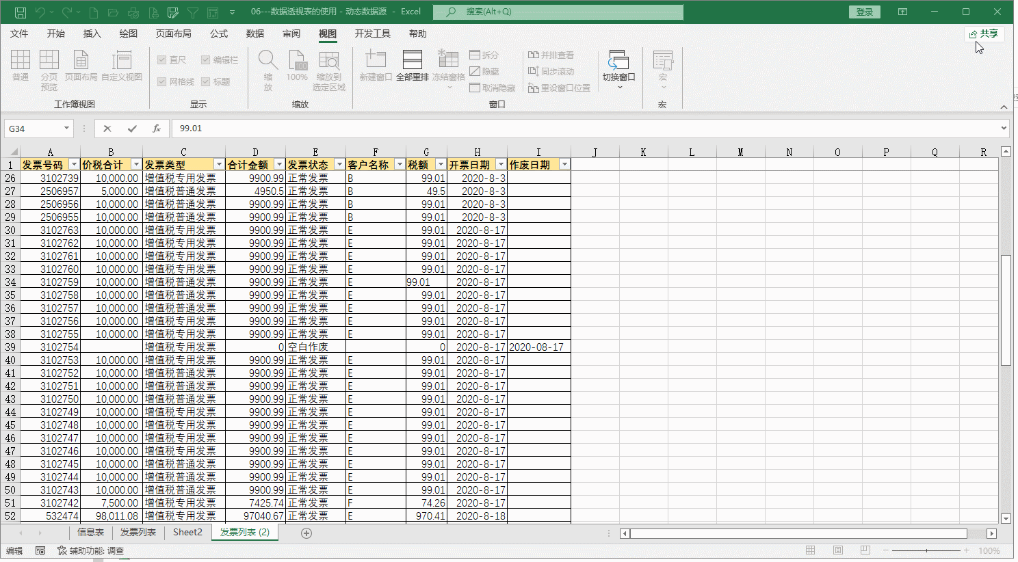
Task: Arrange All windows (全部重排)
Action: [x=413, y=66]
